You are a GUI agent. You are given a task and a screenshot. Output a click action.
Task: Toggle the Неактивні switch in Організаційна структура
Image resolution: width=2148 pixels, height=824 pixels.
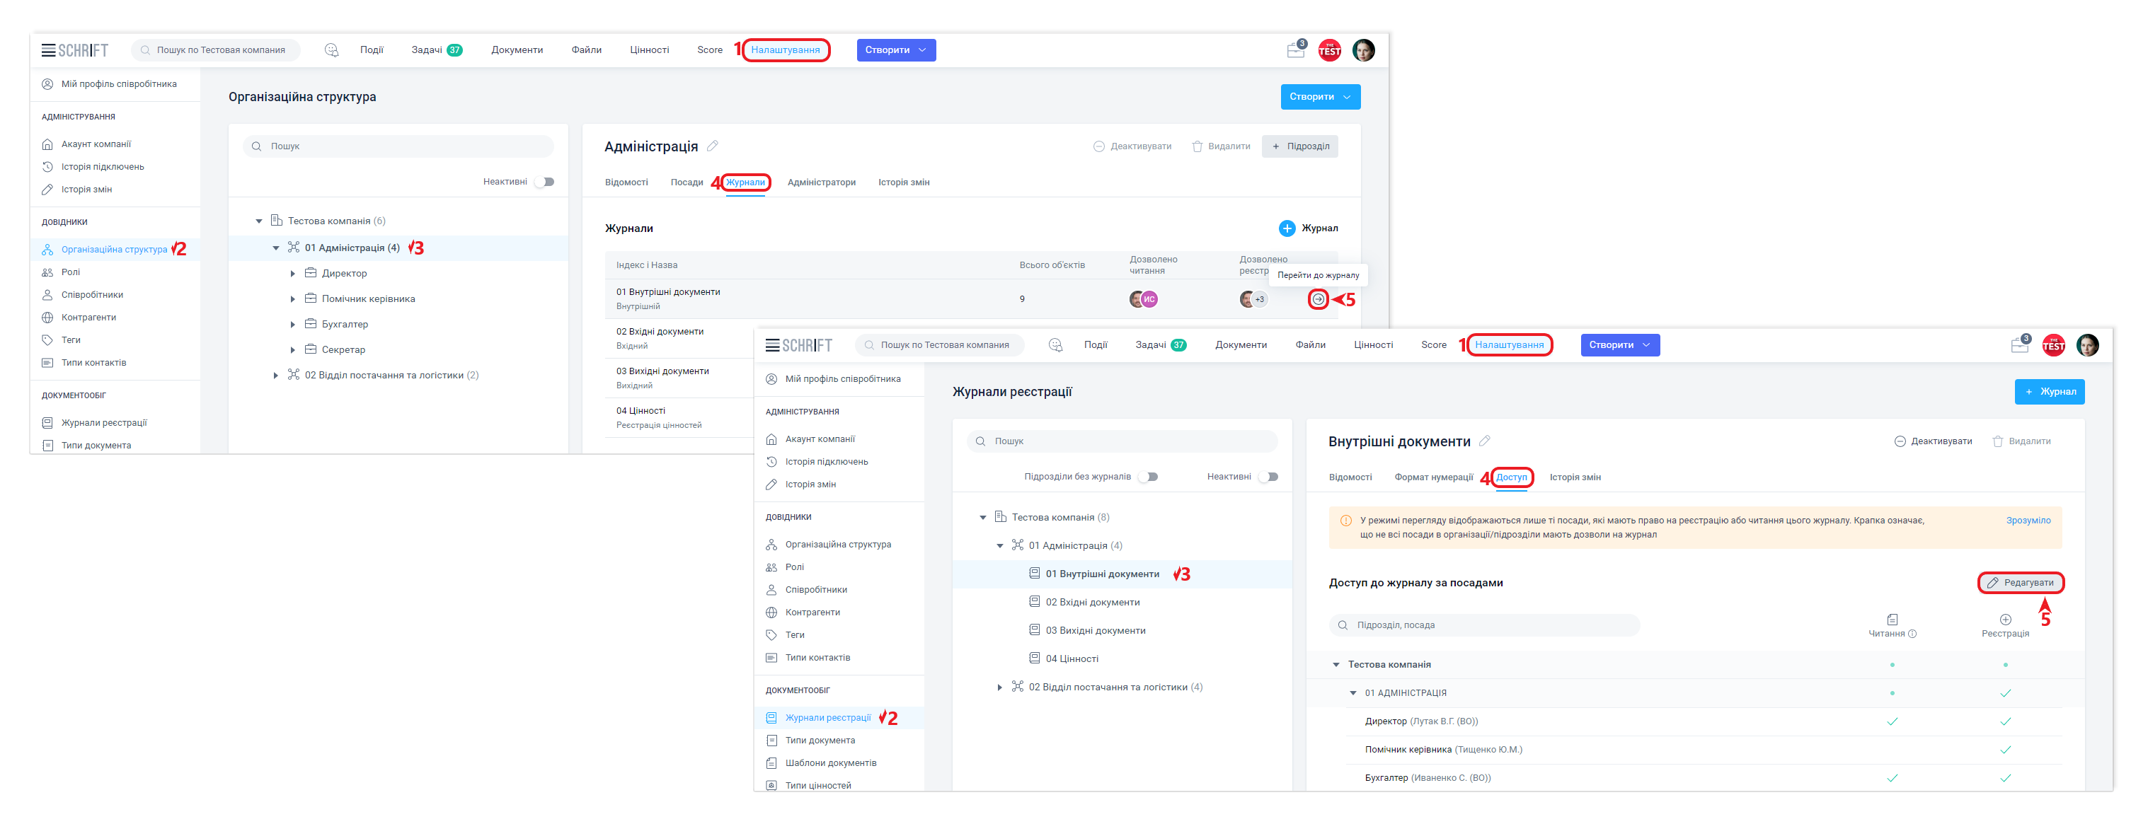544,182
